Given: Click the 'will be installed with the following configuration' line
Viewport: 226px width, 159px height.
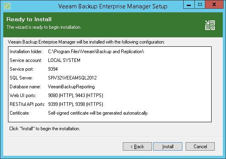Looking at the screenshot, I should coord(86,42).
